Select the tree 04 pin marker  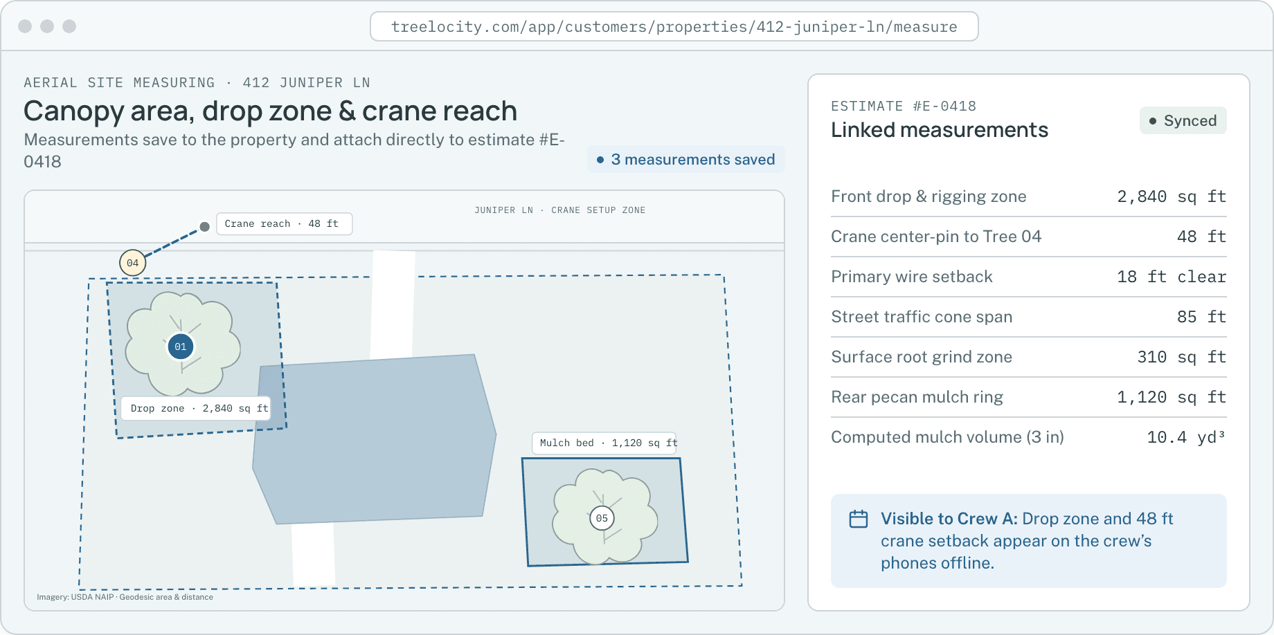tap(132, 263)
